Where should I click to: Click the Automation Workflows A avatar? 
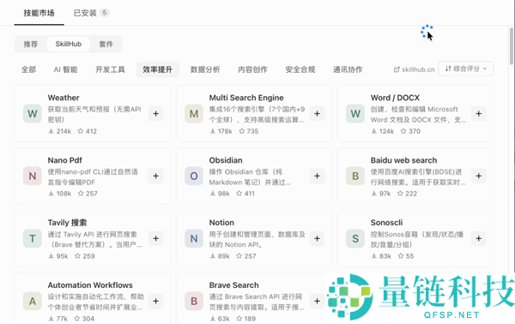33,301
